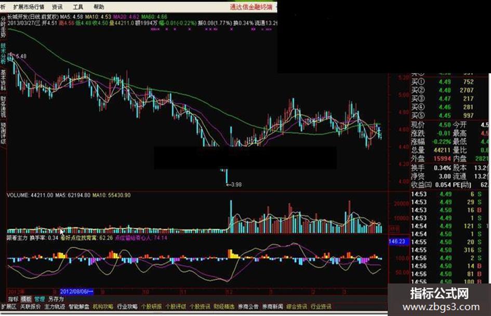Open the 个股研报 bottom tab
The height and width of the screenshot is (316, 491).
pos(152,307)
